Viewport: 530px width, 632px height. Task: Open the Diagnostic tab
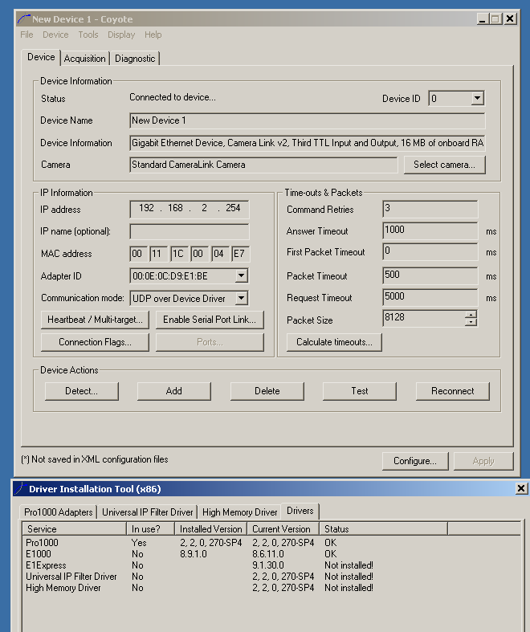pos(135,59)
